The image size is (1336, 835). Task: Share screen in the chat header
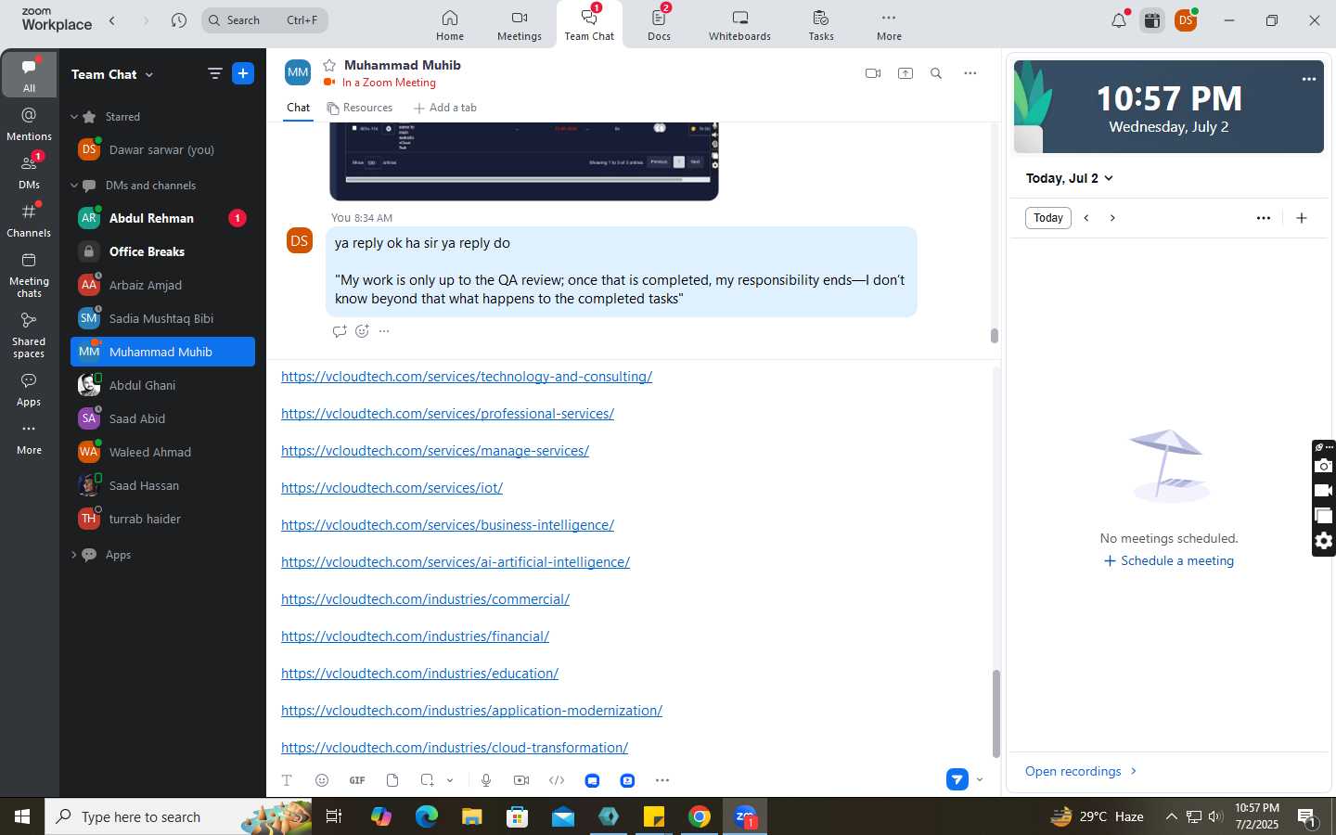[906, 73]
